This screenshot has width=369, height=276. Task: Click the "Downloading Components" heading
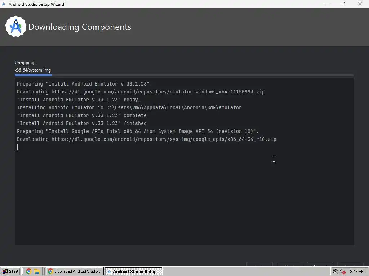point(80,27)
